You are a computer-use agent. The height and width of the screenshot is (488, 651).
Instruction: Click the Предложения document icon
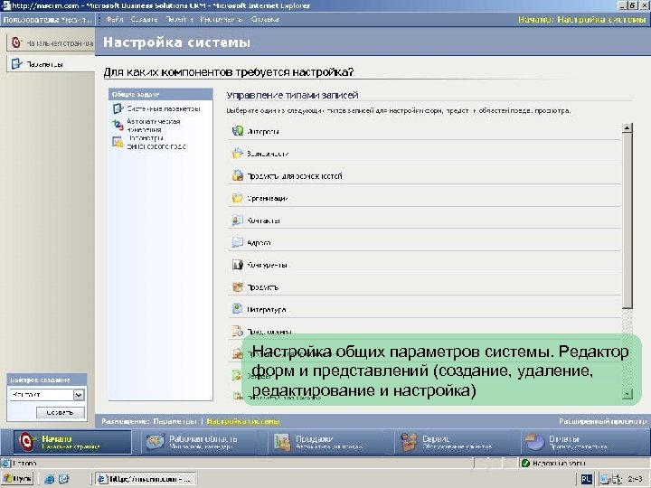click(238, 331)
